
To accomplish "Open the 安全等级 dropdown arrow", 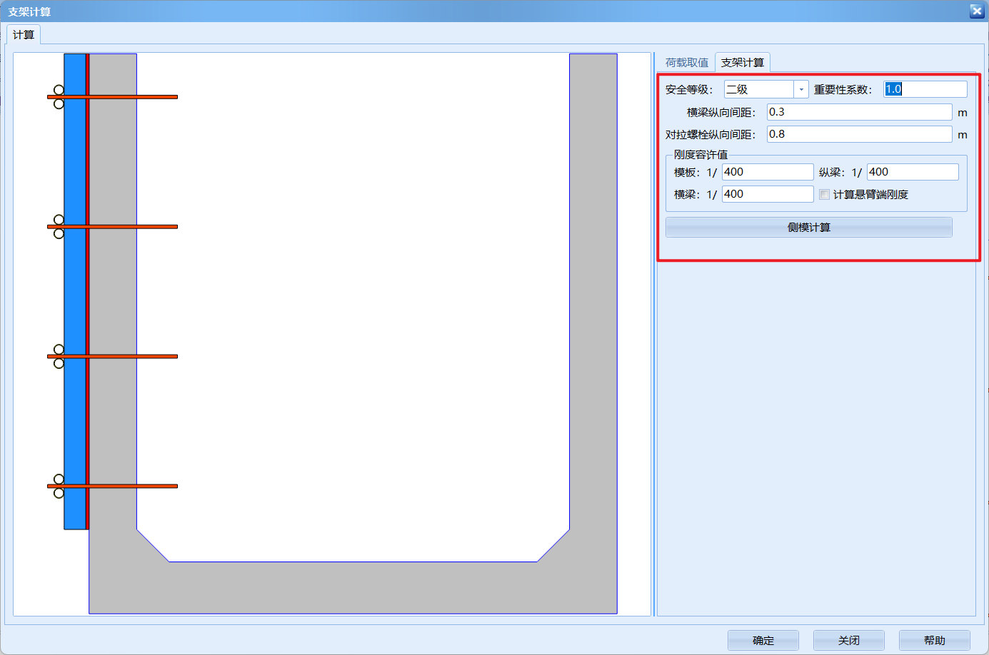I will point(801,89).
